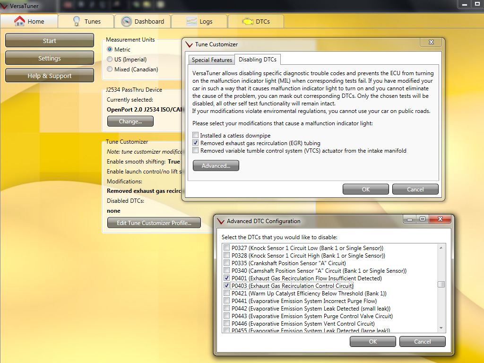The image size is (484, 363).
Task: Uncheck P0403 EGR Control Circuit
Action: pyautogui.click(x=226, y=285)
